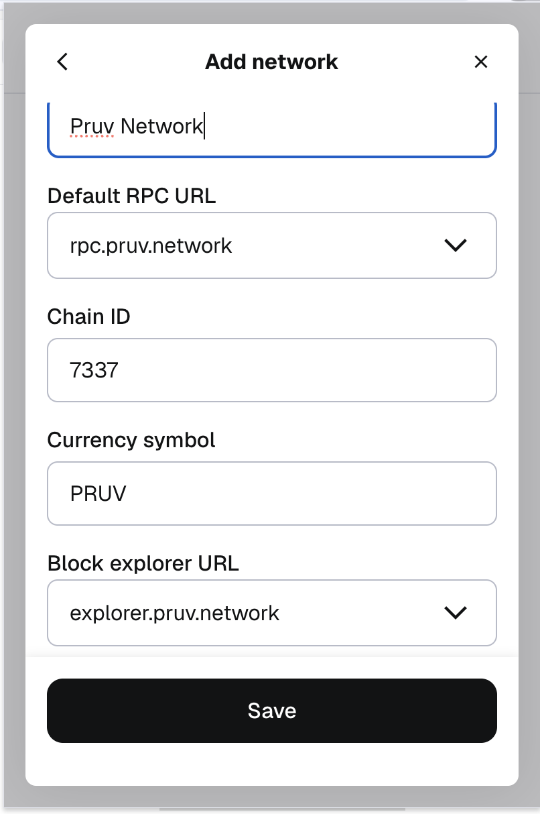540x814 pixels.
Task: Click the Chain ID input with 7337
Action: (x=271, y=370)
